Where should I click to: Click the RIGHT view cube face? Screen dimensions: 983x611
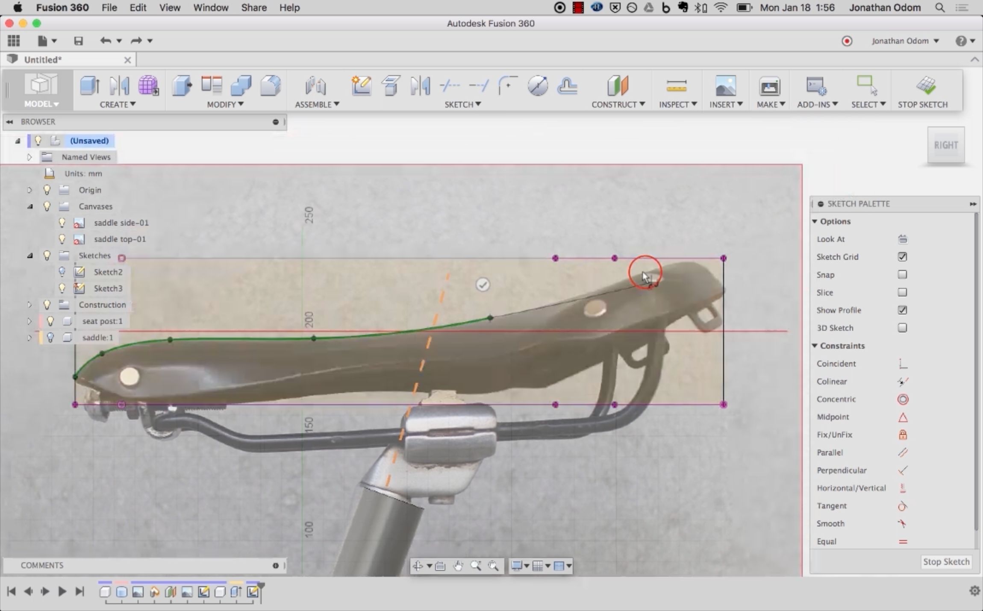[945, 145]
